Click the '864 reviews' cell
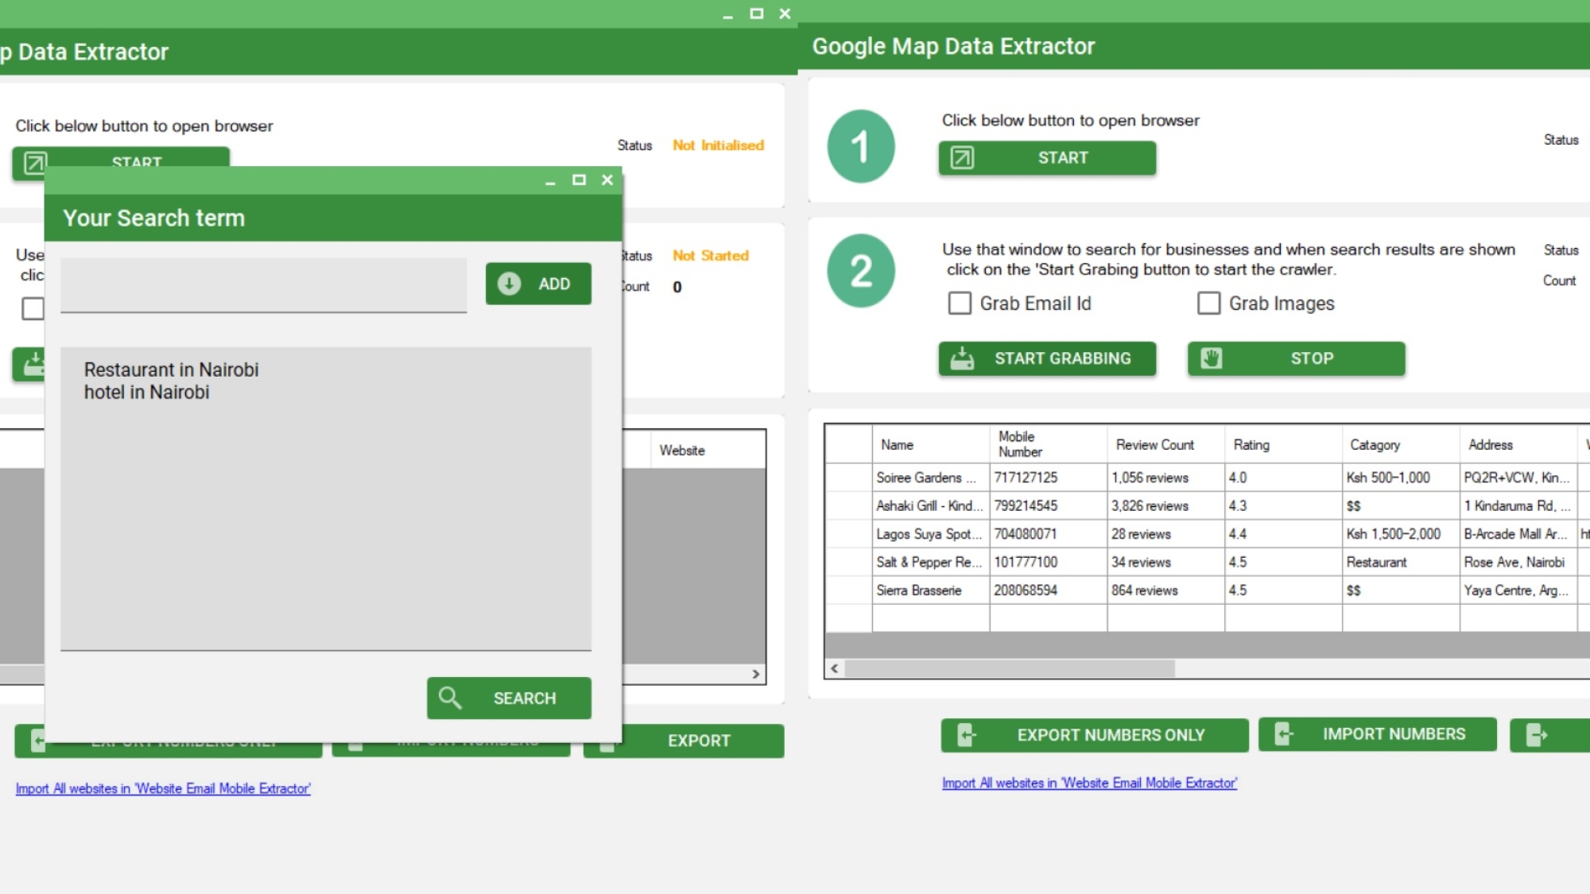Image resolution: width=1590 pixels, height=894 pixels. coord(1166,590)
